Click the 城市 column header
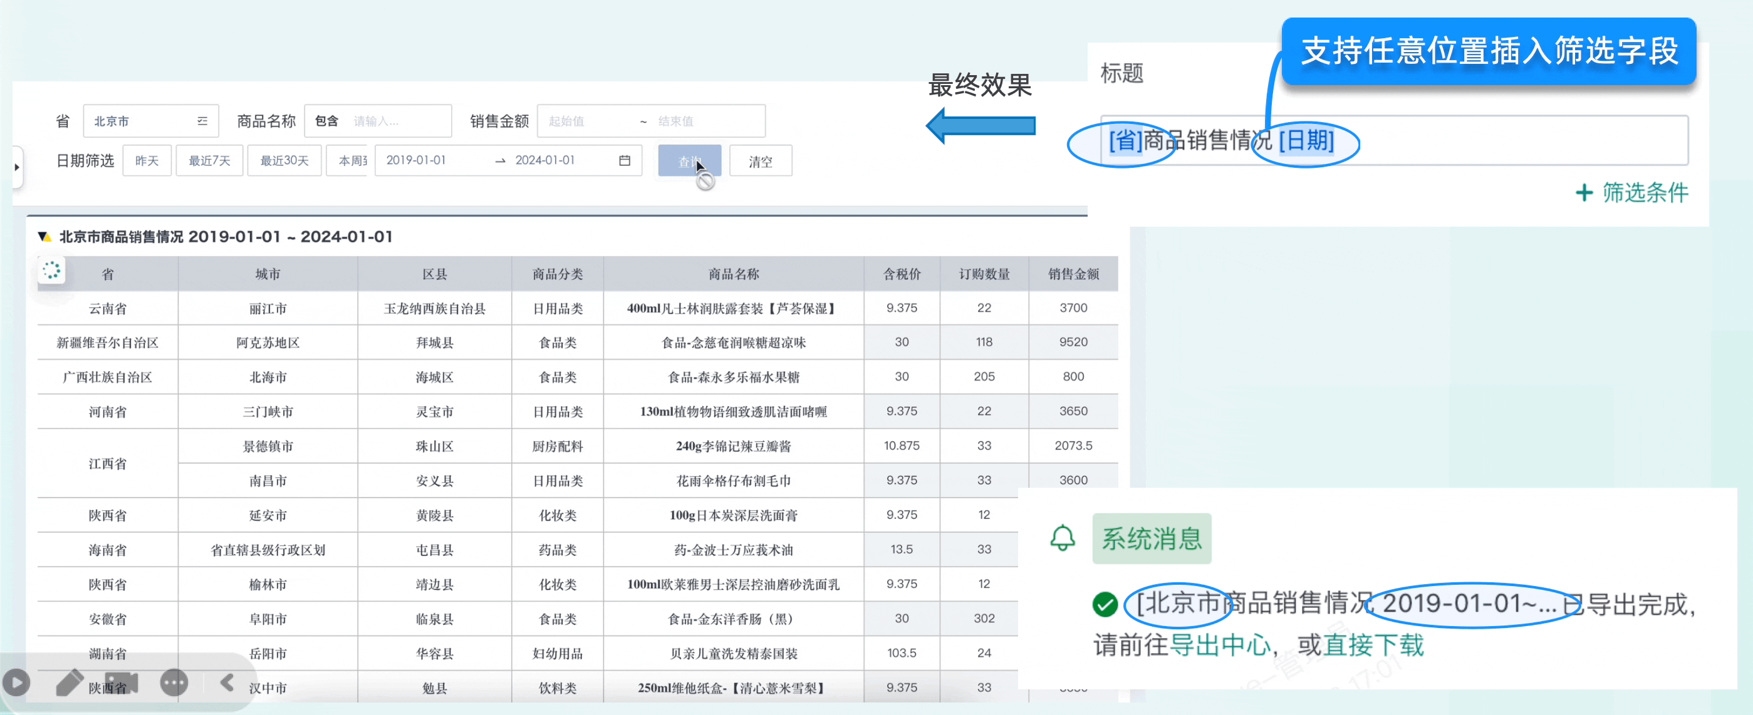The height and width of the screenshot is (715, 1753). pos(268,274)
